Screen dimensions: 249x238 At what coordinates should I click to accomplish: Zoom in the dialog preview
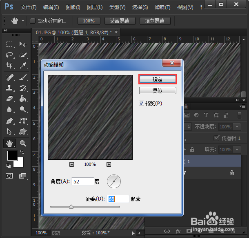coord(109,164)
